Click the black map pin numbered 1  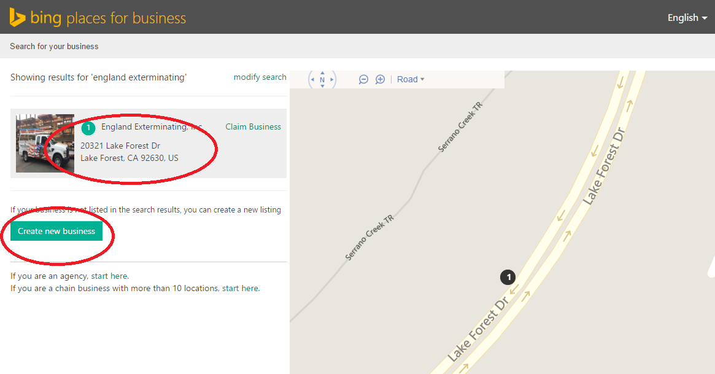pos(508,277)
